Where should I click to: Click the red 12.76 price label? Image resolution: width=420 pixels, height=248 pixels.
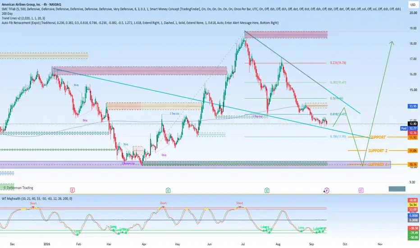pyautogui.click(x=413, y=133)
